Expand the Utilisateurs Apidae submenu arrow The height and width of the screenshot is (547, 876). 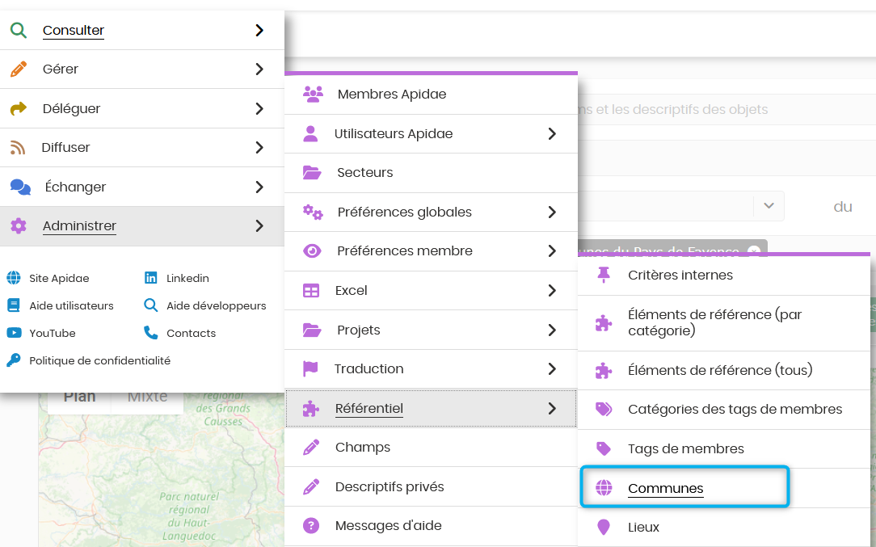pyautogui.click(x=552, y=133)
